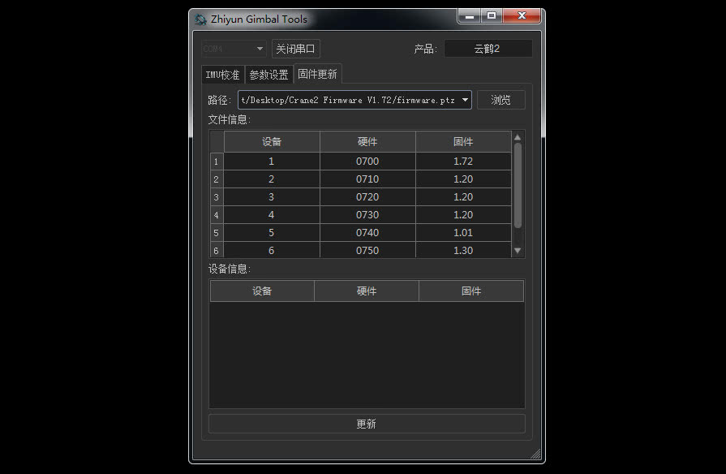Click device cell 5 in row 0740
Viewport: 726px width, 474px height.
click(x=272, y=233)
